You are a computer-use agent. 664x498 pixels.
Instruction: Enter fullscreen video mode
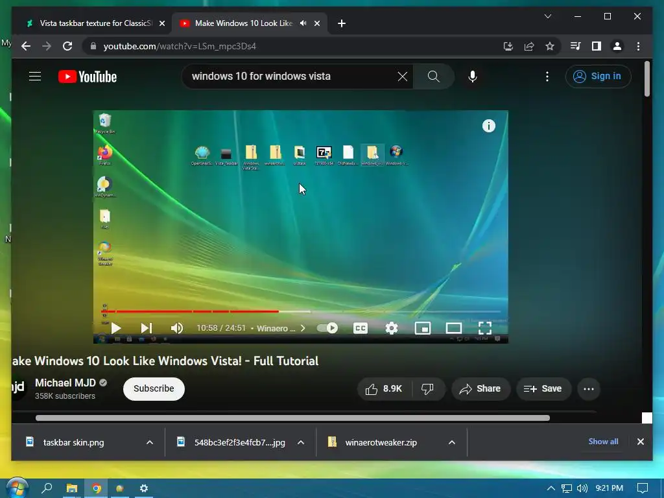pos(485,327)
